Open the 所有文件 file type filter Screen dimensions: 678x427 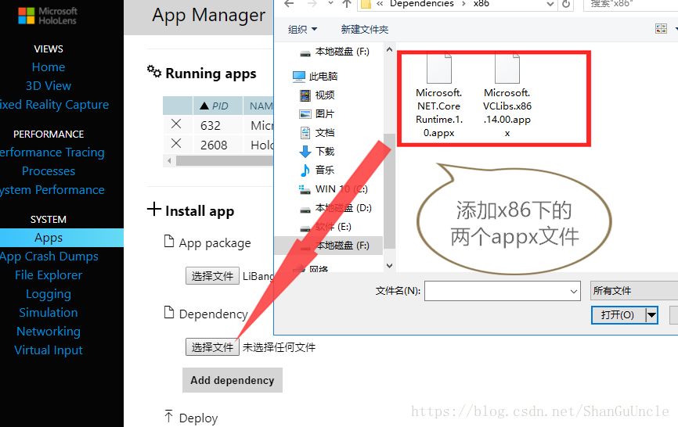click(634, 291)
